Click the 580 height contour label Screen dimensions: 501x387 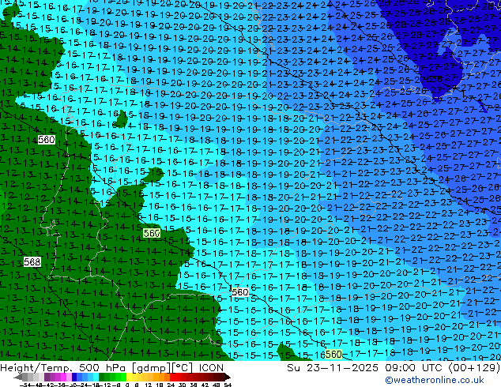click(47, 140)
